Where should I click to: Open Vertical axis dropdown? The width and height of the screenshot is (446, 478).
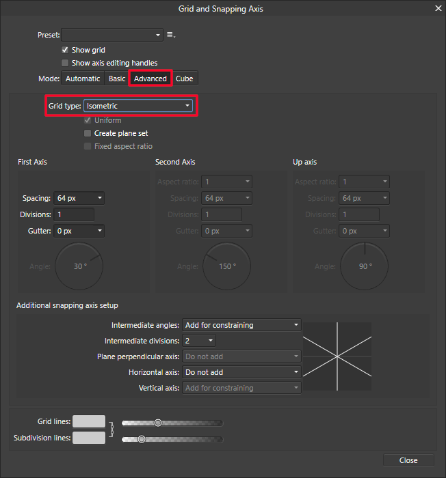coord(241,388)
